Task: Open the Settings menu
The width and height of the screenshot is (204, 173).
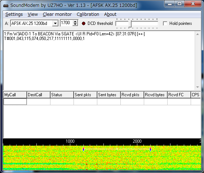Action: point(14,14)
